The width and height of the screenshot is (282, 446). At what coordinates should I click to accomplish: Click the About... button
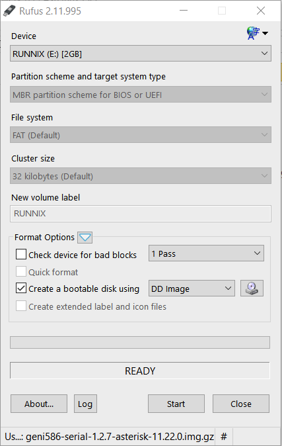(x=39, y=404)
